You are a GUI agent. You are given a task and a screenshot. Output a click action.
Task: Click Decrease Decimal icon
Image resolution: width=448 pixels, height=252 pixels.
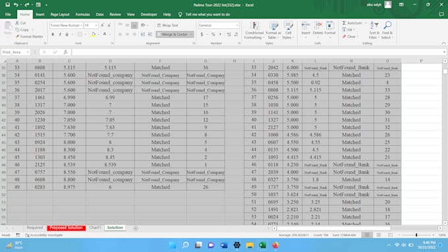[x=236, y=34]
